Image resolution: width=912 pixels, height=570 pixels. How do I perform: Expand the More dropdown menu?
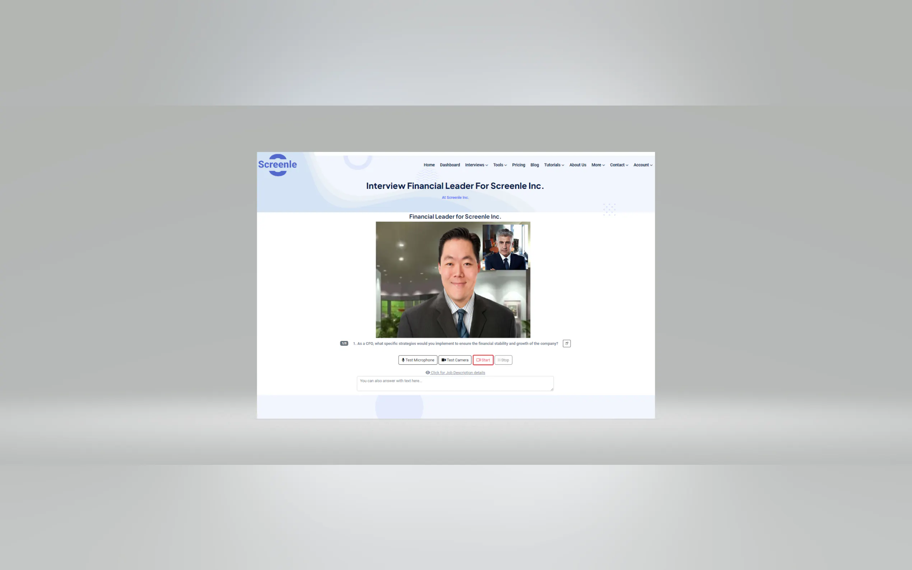click(598, 165)
